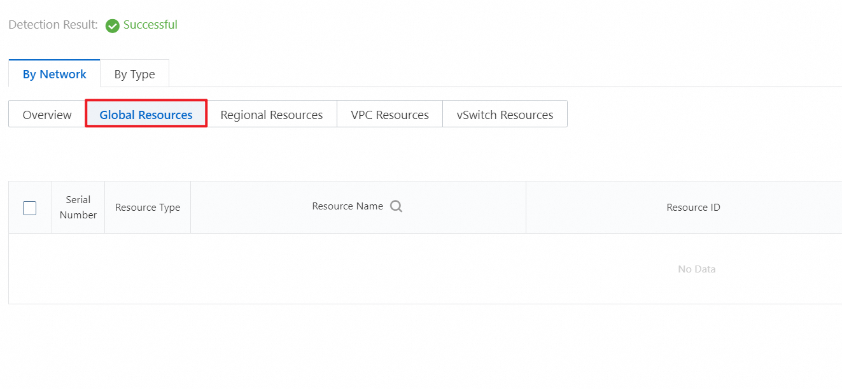The height and width of the screenshot is (389, 842).
Task: Select the Global Resources sub-tab
Action: (146, 115)
